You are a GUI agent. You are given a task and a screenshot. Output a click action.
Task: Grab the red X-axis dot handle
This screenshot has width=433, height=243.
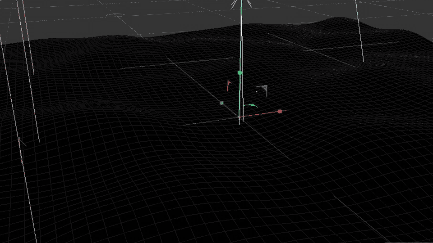pos(280,111)
